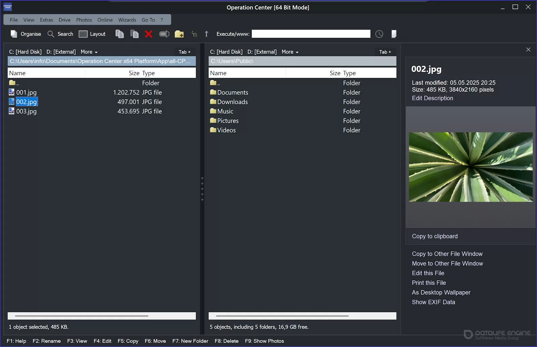Open the Layout options
537x347 pixels.
(92, 34)
